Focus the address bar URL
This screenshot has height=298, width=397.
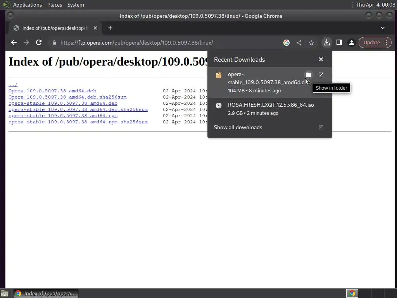pyautogui.click(x=137, y=43)
